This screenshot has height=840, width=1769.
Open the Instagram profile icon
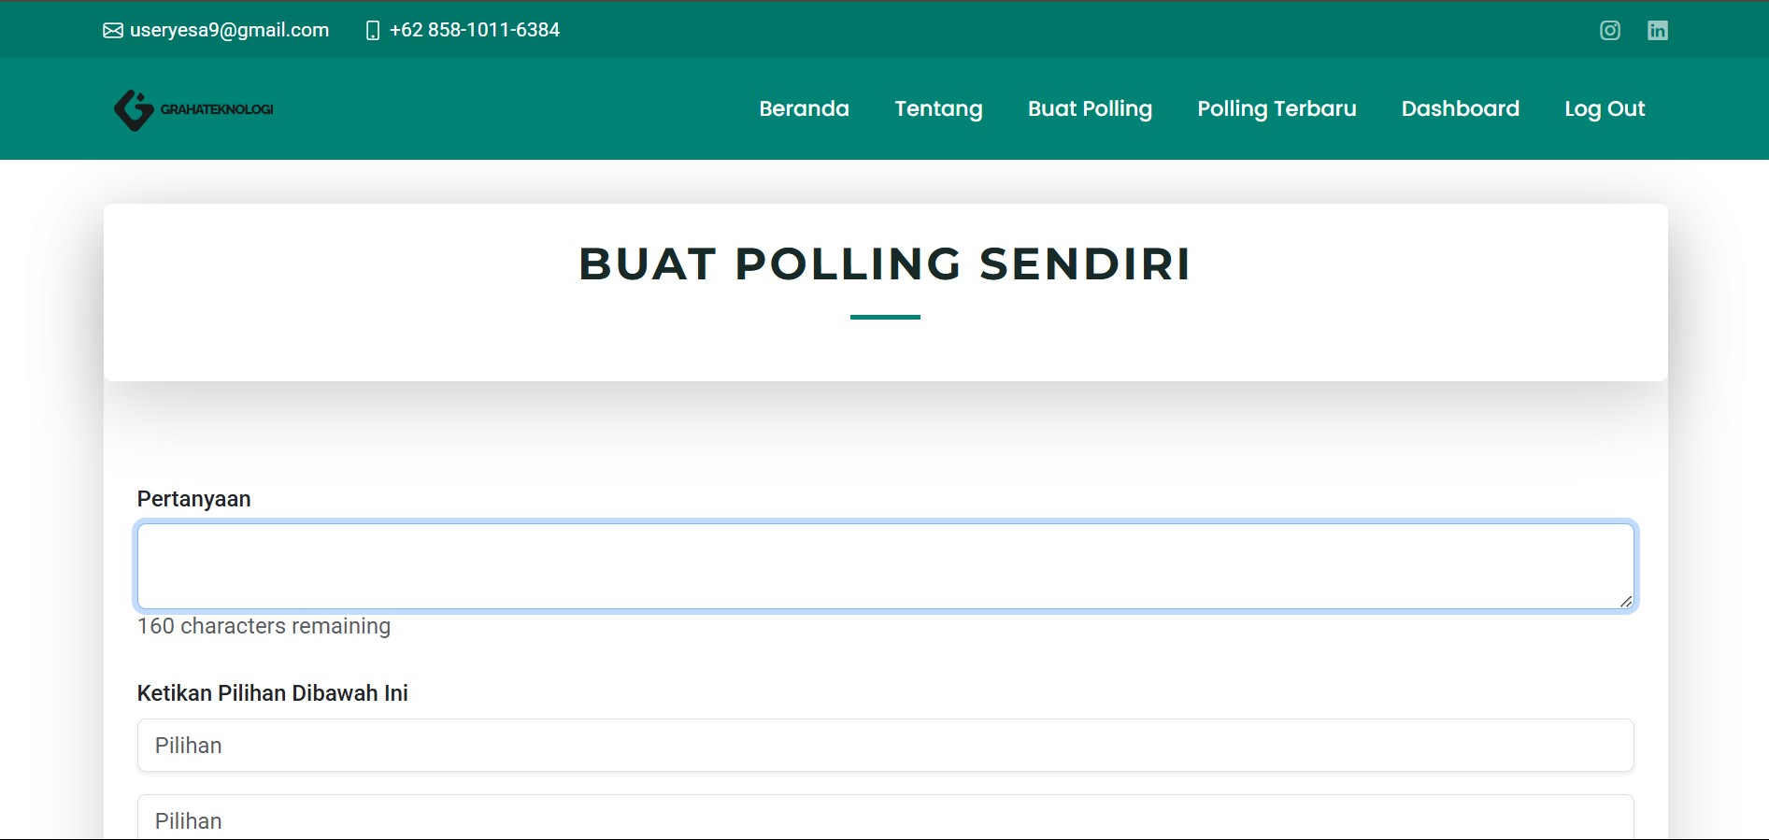click(x=1609, y=30)
